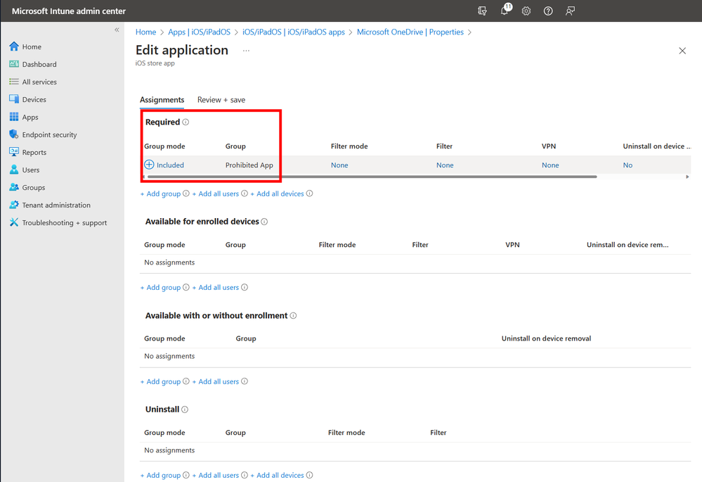Screen dimensions: 702x482
Task: Close the Edit application pane
Action: click(682, 51)
